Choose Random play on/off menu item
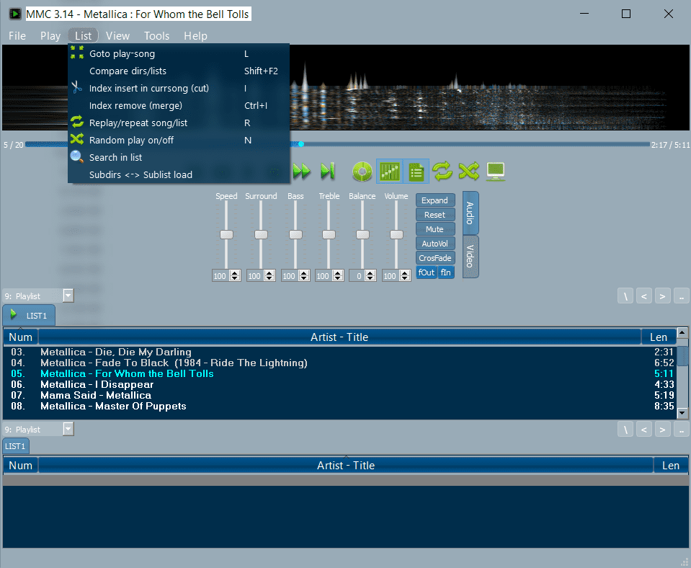 [179, 141]
